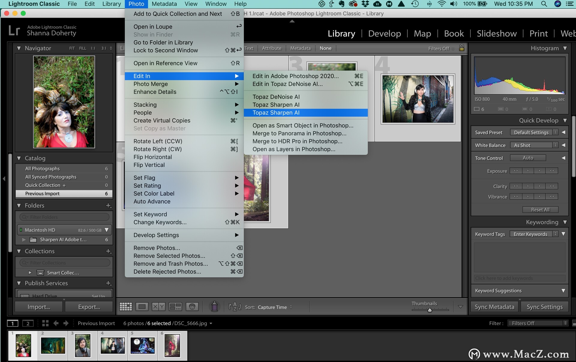Viewport: 576px width, 362px height.
Task: Open Wi-Fi status menu icon
Action: [442, 4]
